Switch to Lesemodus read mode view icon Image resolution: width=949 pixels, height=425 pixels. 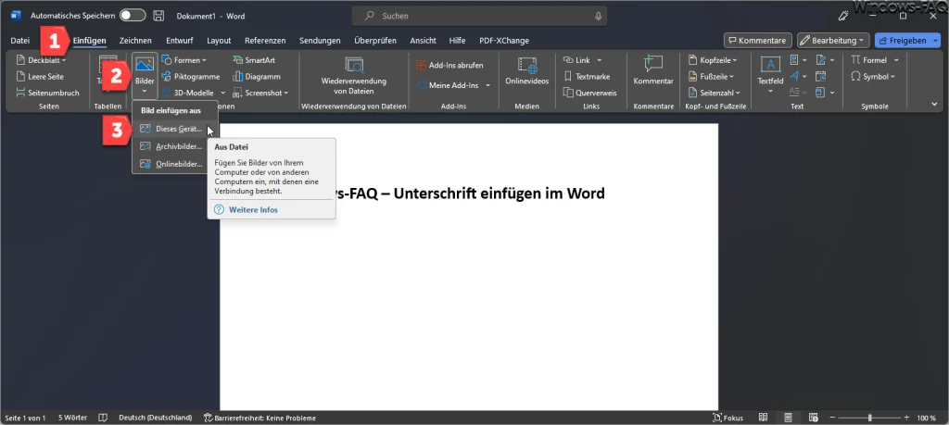tap(764, 418)
